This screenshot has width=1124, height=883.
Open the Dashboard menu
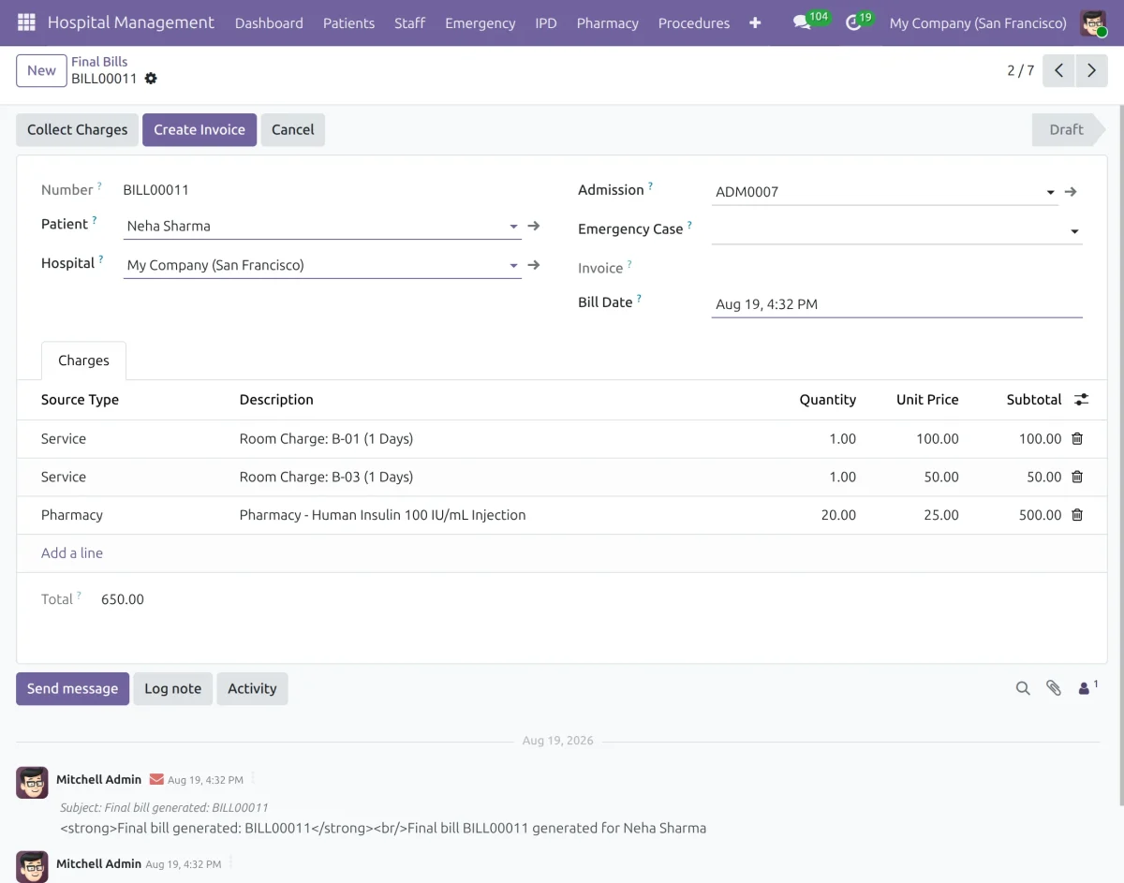269,22
